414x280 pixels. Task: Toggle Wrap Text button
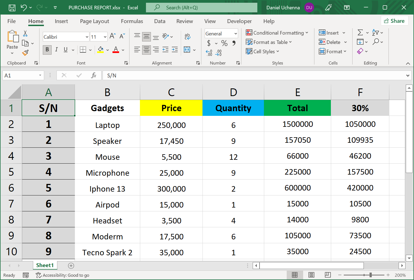point(187,36)
